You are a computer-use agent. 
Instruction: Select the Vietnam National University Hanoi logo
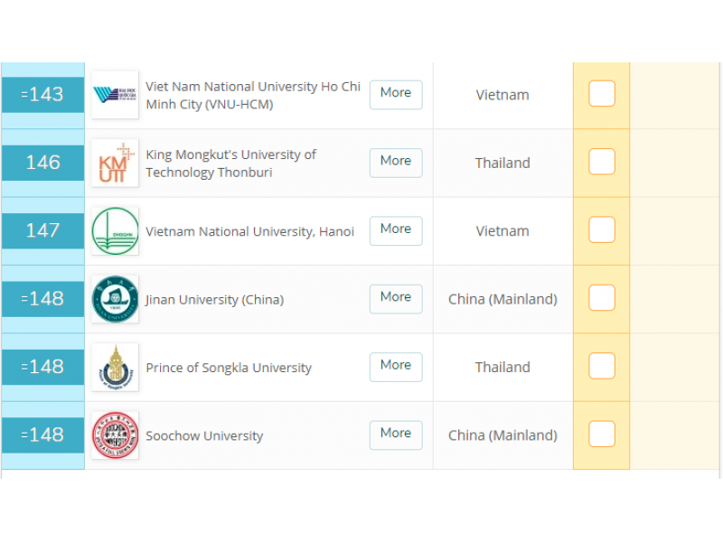coord(114,230)
